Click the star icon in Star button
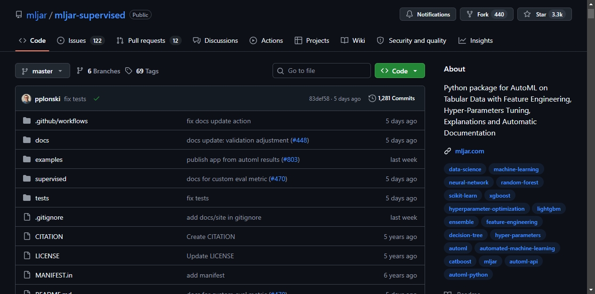This screenshot has width=595, height=294. pyautogui.click(x=527, y=15)
